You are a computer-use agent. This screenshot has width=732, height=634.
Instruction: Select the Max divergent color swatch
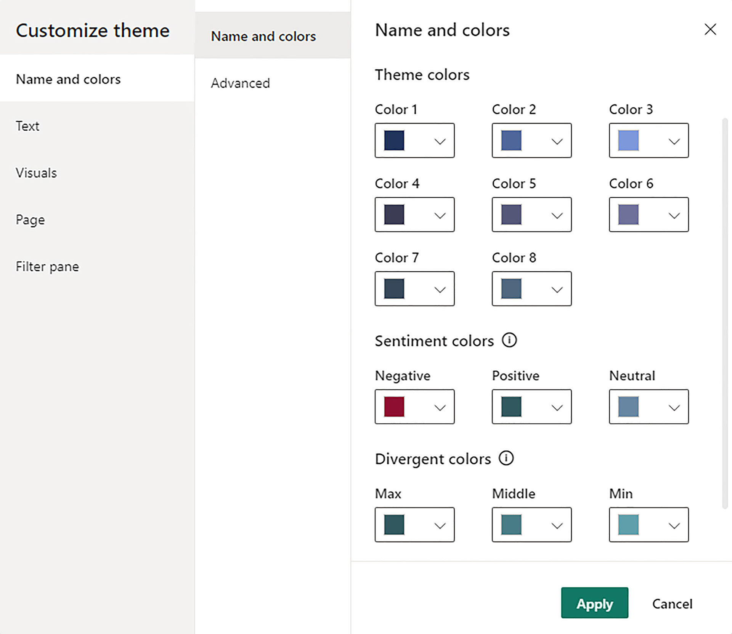click(394, 525)
